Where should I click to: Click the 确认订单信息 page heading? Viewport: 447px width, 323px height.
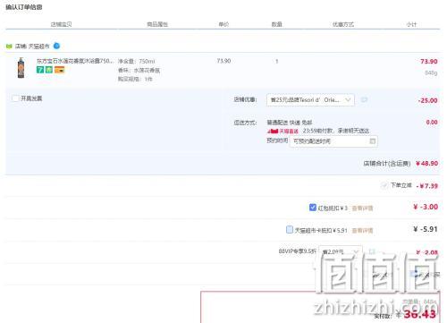point(24,7)
